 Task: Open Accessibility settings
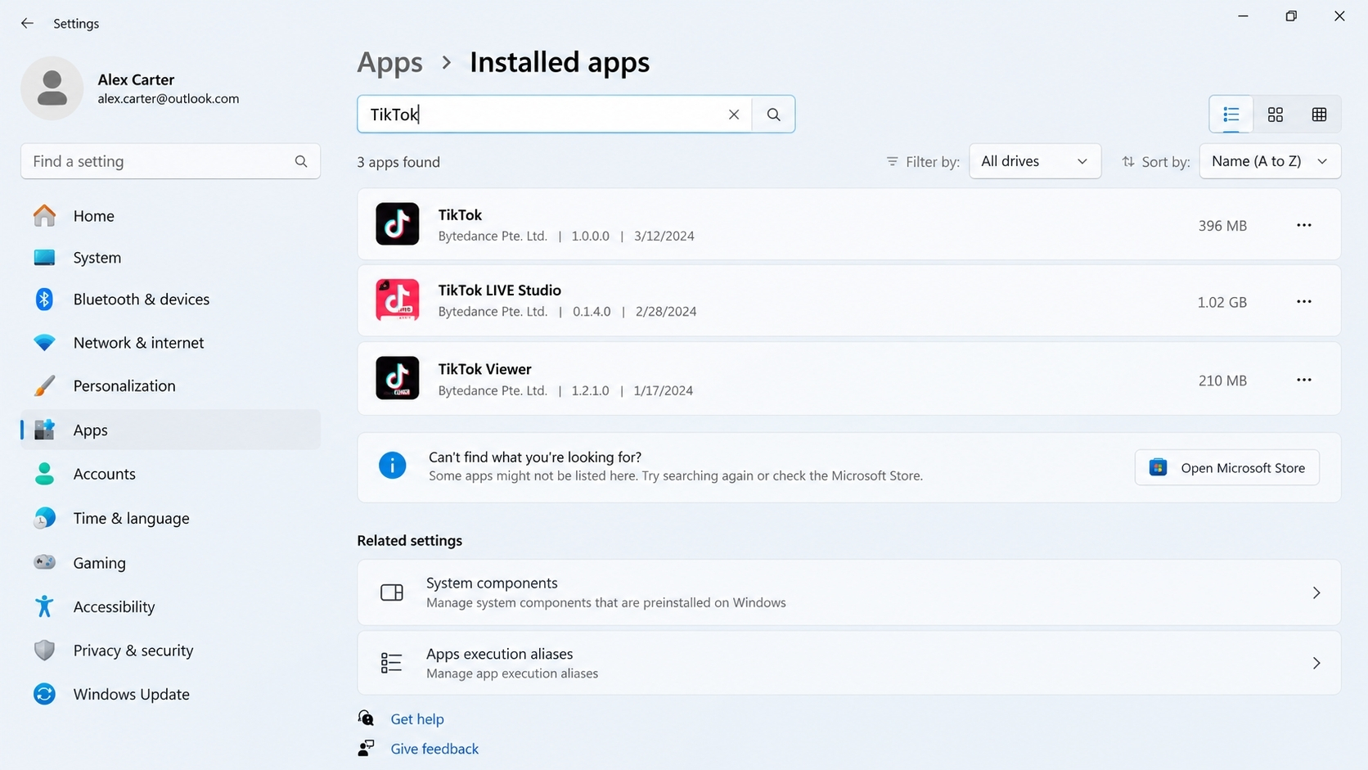[x=170, y=607]
